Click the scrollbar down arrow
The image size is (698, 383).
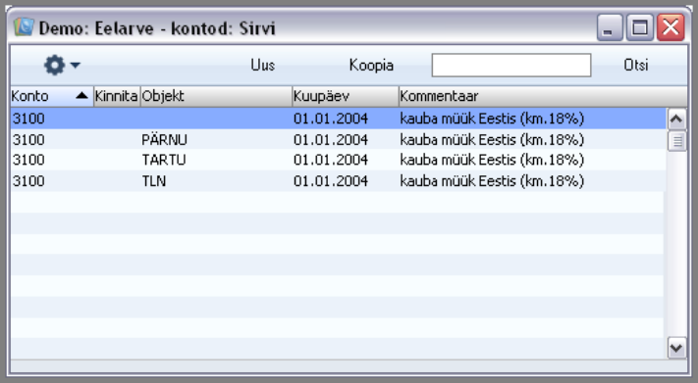[676, 348]
